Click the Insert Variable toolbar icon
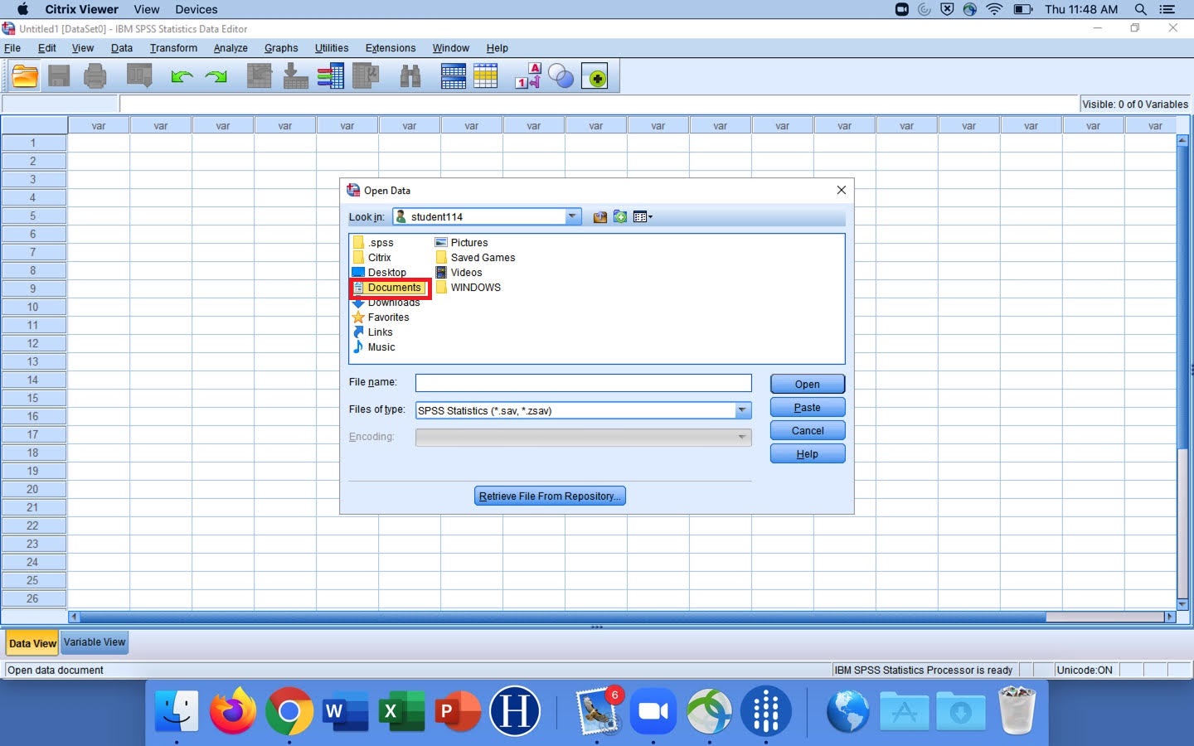 click(x=486, y=75)
